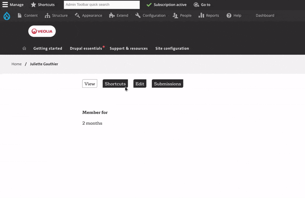Click the Drupal drop logo

tap(7, 16)
